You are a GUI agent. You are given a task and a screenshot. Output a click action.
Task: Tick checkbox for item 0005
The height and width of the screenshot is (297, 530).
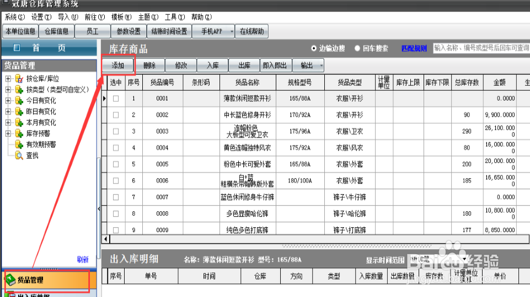pyautogui.click(x=116, y=164)
